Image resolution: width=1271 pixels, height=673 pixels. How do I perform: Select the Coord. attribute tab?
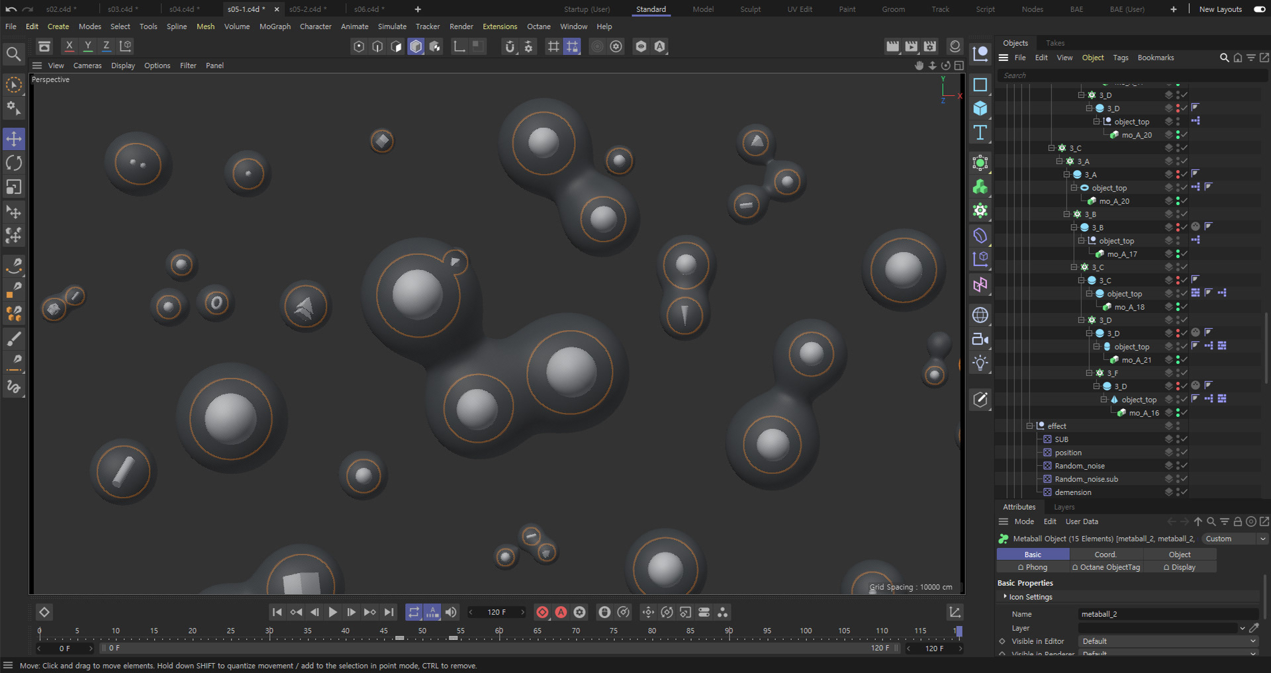[1106, 555]
